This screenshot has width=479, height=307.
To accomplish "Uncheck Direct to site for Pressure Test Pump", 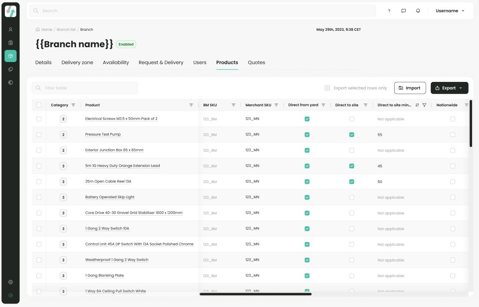I will (x=351, y=134).
